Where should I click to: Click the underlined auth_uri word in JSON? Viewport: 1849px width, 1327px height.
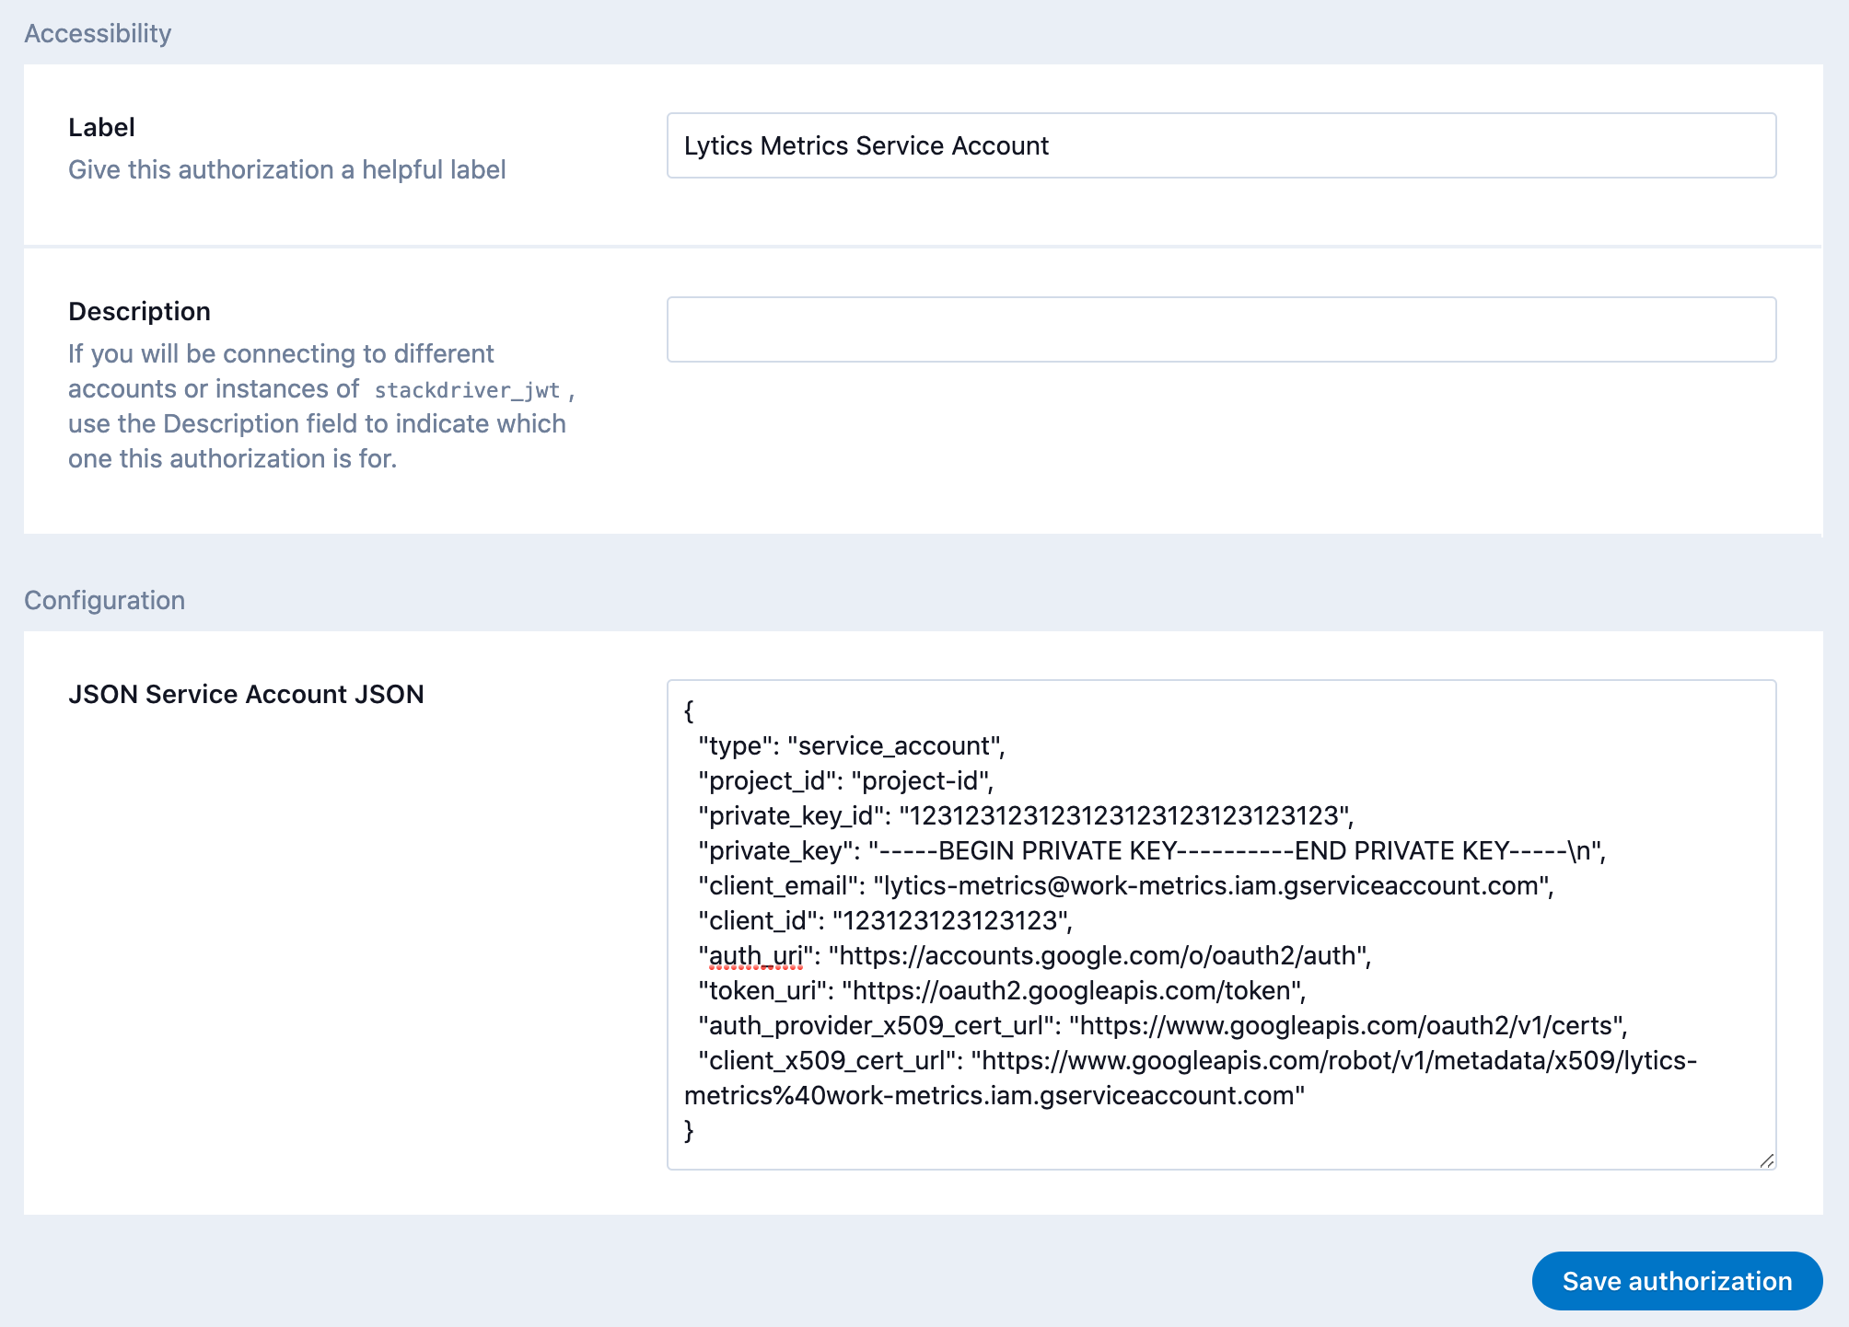756,955
